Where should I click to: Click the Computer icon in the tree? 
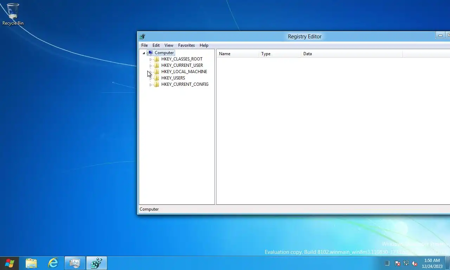(150, 53)
